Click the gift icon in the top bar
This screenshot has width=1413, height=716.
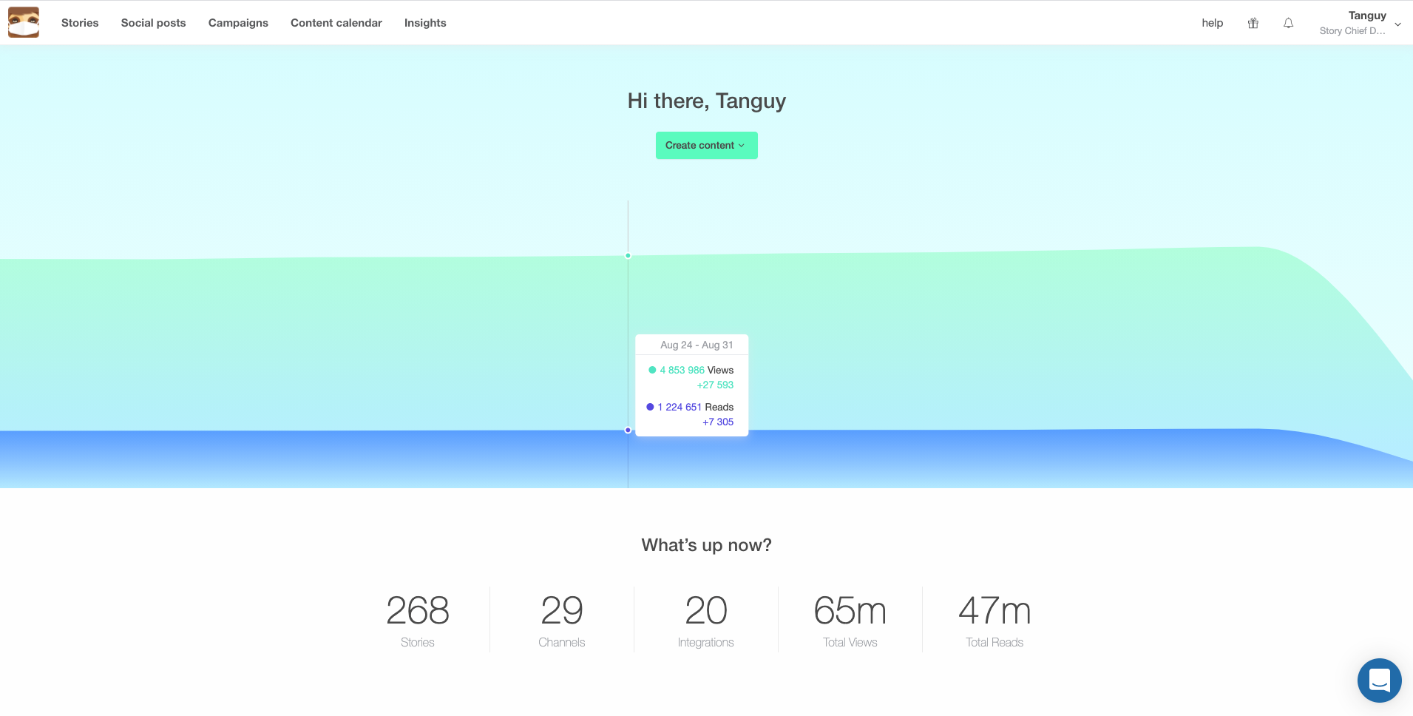(1252, 23)
